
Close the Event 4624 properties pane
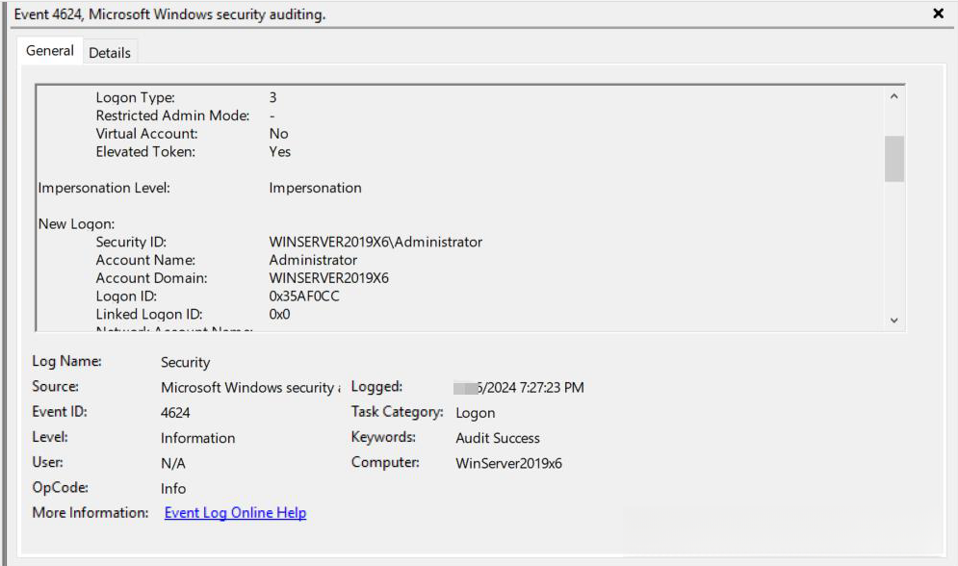click(x=938, y=13)
